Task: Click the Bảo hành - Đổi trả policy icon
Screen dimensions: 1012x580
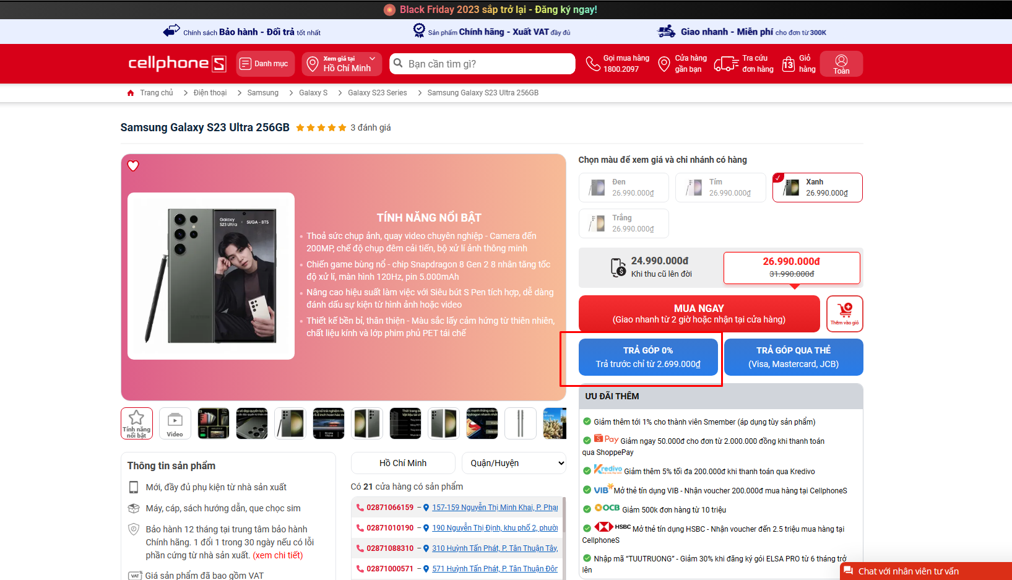Action: pos(171,31)
